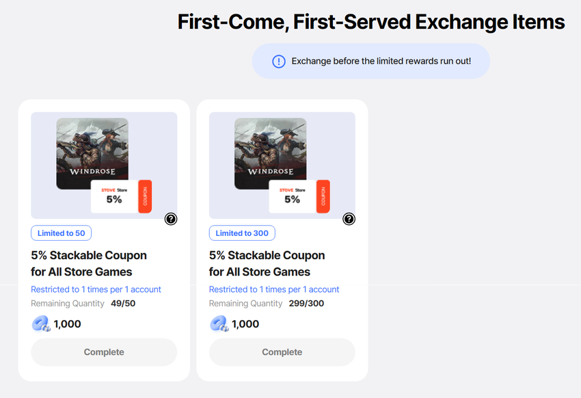Click the 299/300 remaining quantity value
Image resolution: width=581 pixels, height=398 pixels.
click(306, 304)
